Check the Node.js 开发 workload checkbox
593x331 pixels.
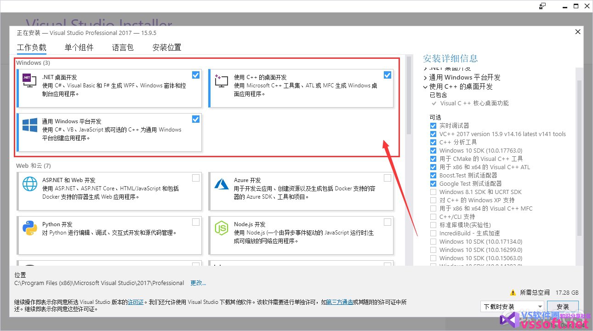pos(388,222)
